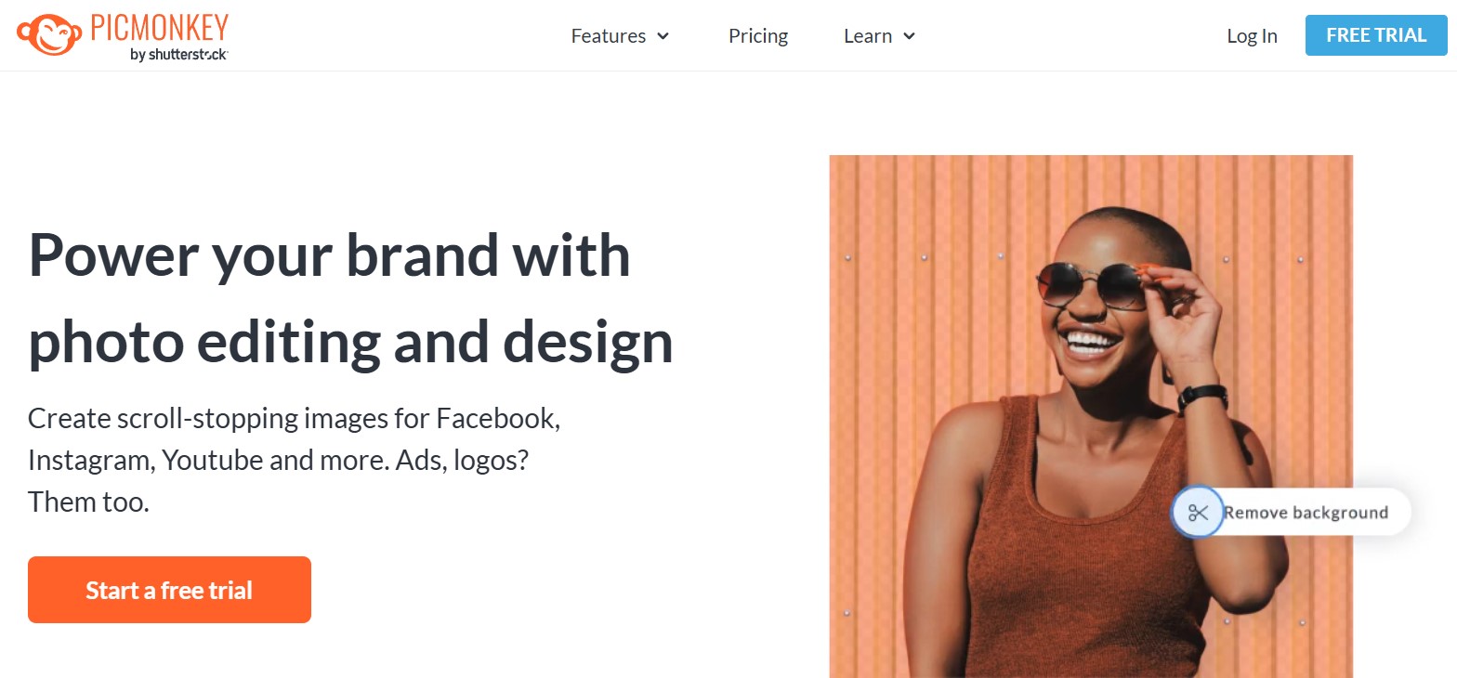Click the "by shutterstock" label
This screenshot has height=678, width=1457.
tap(178, 55)
